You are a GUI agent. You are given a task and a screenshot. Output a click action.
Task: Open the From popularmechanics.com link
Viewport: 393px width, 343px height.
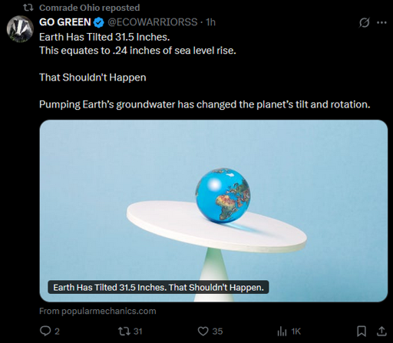[97, 311]
